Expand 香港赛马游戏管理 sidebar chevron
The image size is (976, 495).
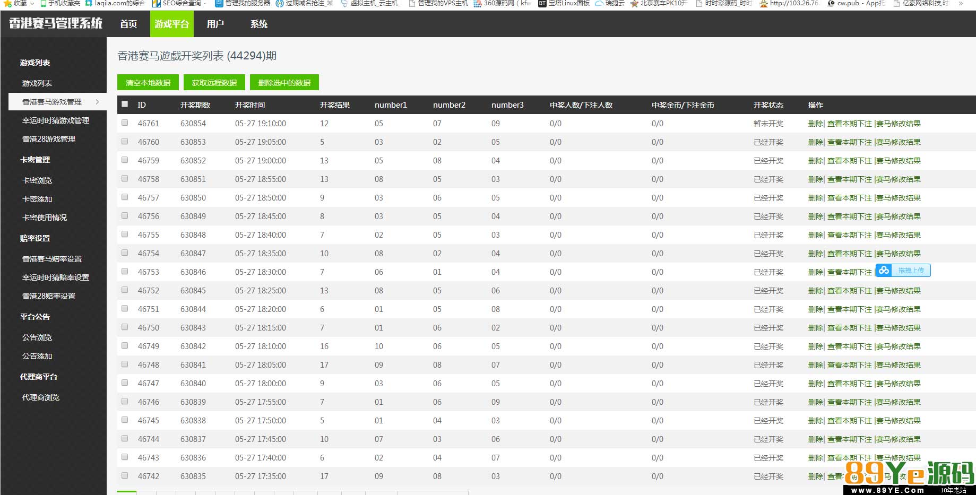click(x=98, y=102)
